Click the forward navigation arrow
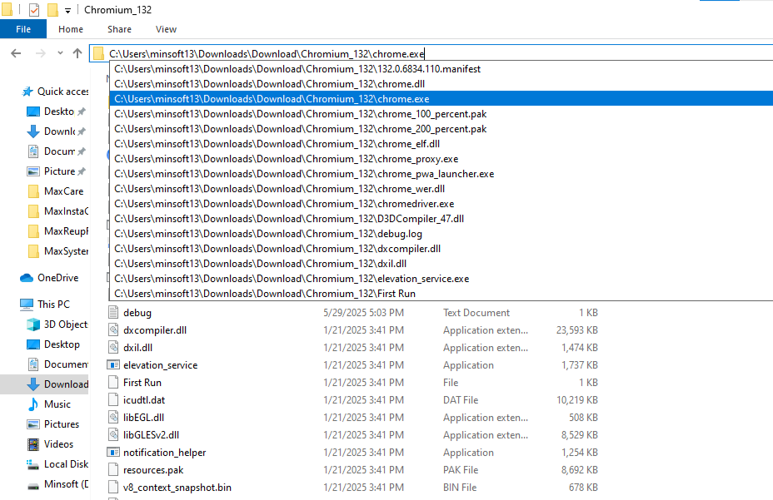The image size is (773, 500). click(x=41, y=53)
